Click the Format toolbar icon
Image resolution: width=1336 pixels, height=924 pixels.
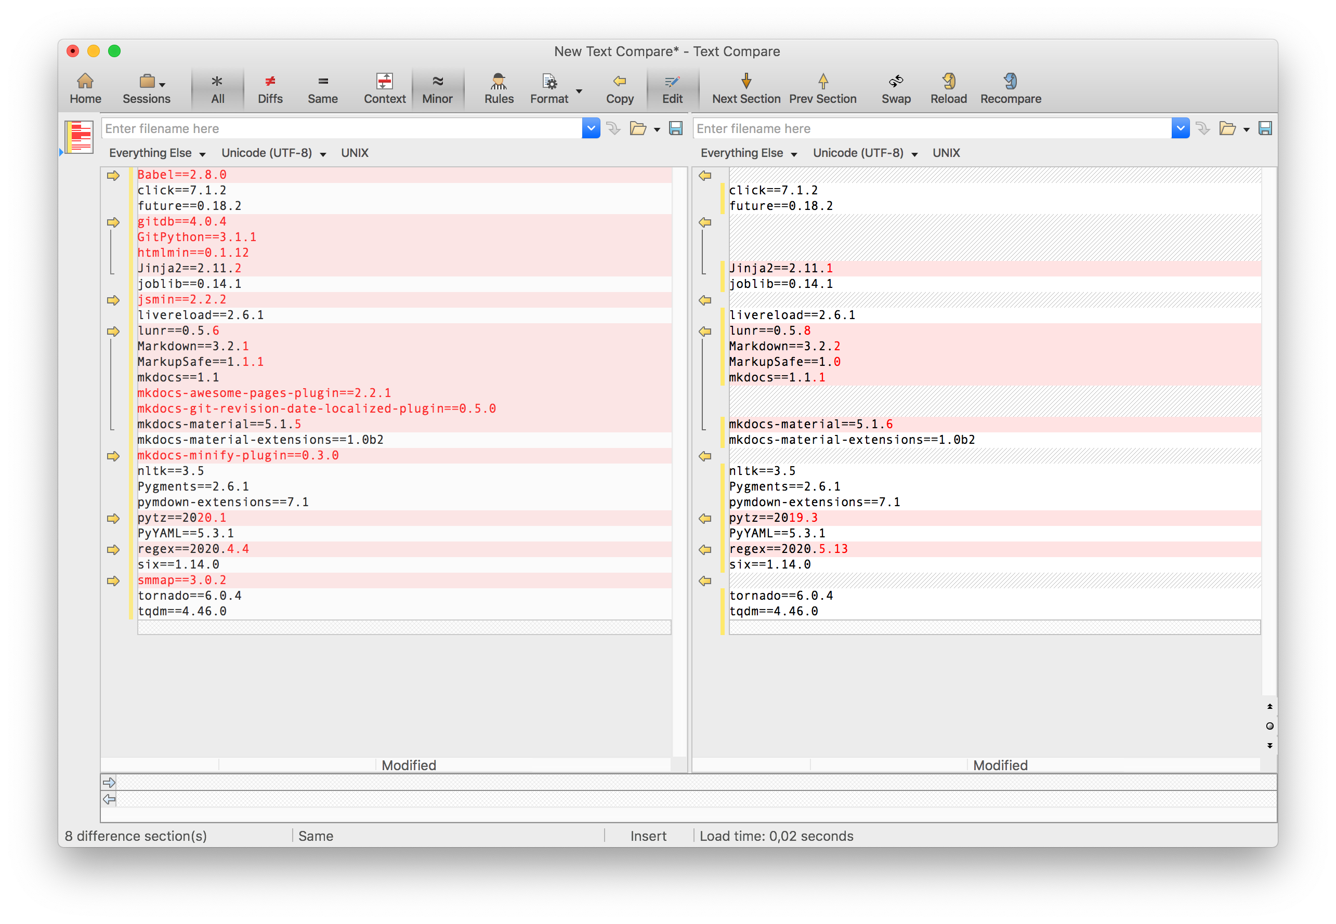point(549,88)
